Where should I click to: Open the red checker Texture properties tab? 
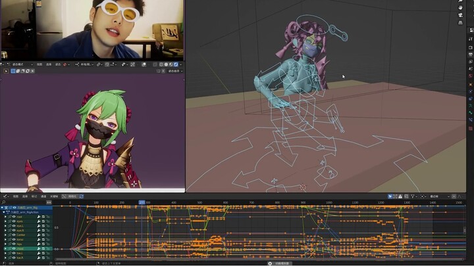click(471, 128)
